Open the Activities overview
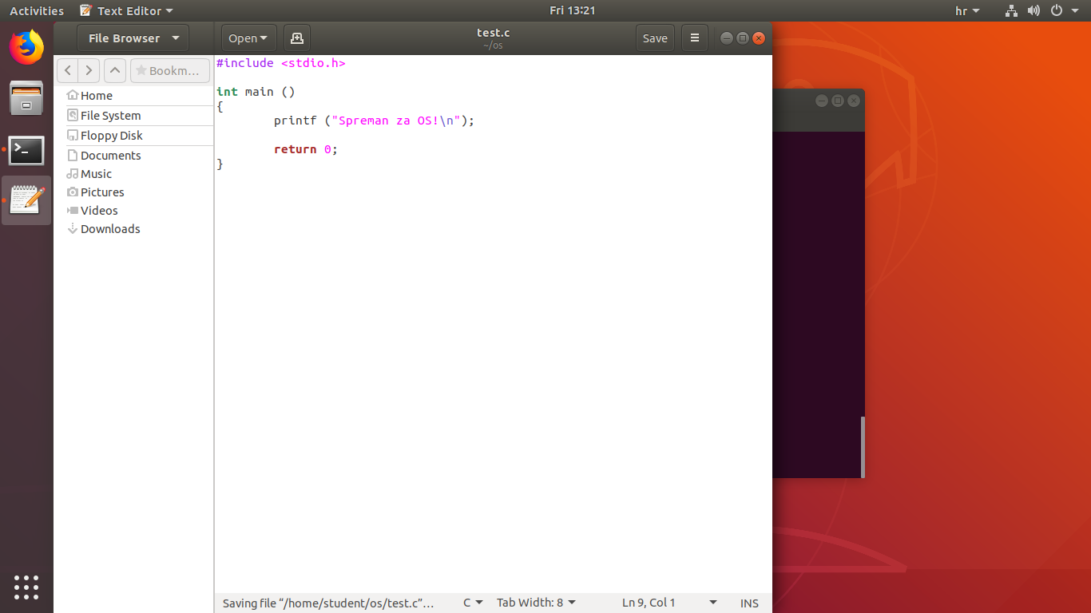The width and height of the screenshot is (1091, 613). point(37,11)
